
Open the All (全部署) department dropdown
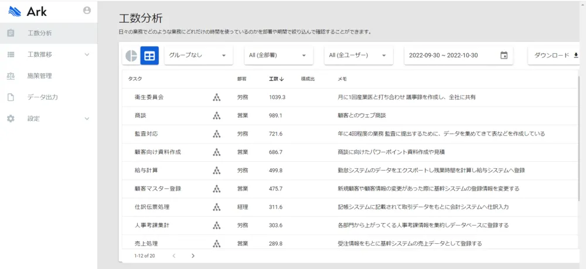click(x=278, y=55)
